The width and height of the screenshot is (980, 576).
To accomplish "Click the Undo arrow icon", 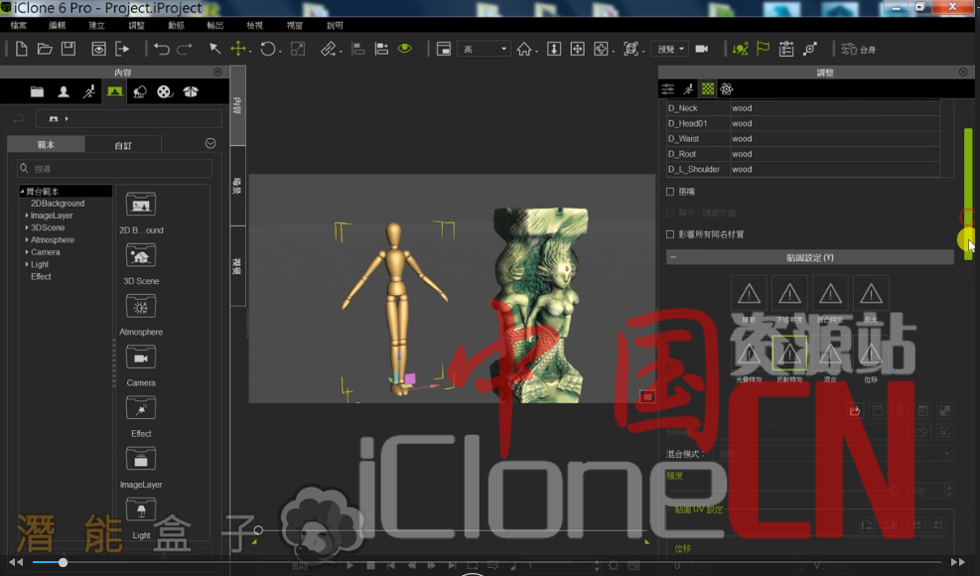I will 162,49.
